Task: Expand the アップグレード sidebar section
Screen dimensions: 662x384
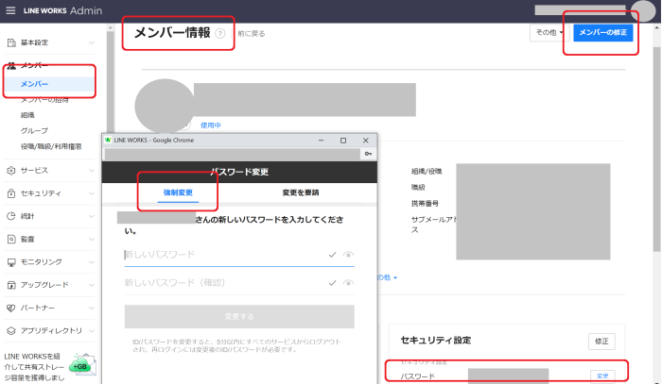Action: (92, 285)
